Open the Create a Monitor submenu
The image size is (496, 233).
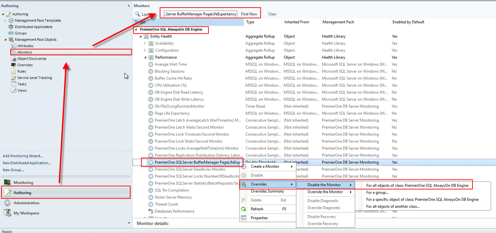pos(268,167)
